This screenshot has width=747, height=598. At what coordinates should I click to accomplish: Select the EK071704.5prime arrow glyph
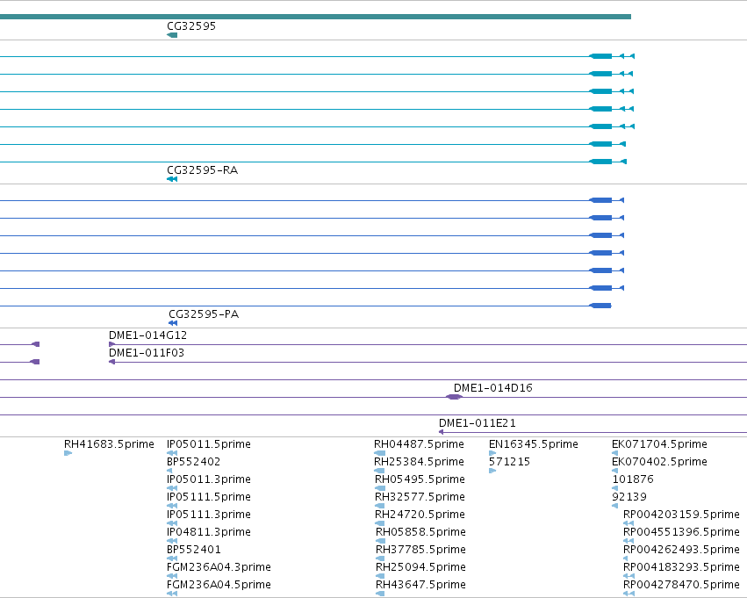click(615, 453)
